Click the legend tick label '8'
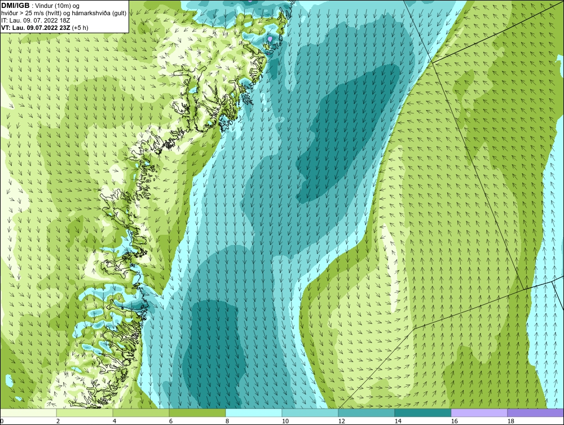The height and width of the screenshot is (425, 564). 227,421
